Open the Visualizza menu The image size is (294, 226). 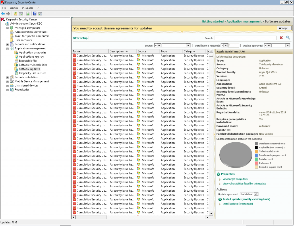pos(28,8)
